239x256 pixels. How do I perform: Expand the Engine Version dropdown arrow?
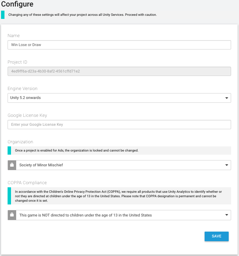click(227, 98)
